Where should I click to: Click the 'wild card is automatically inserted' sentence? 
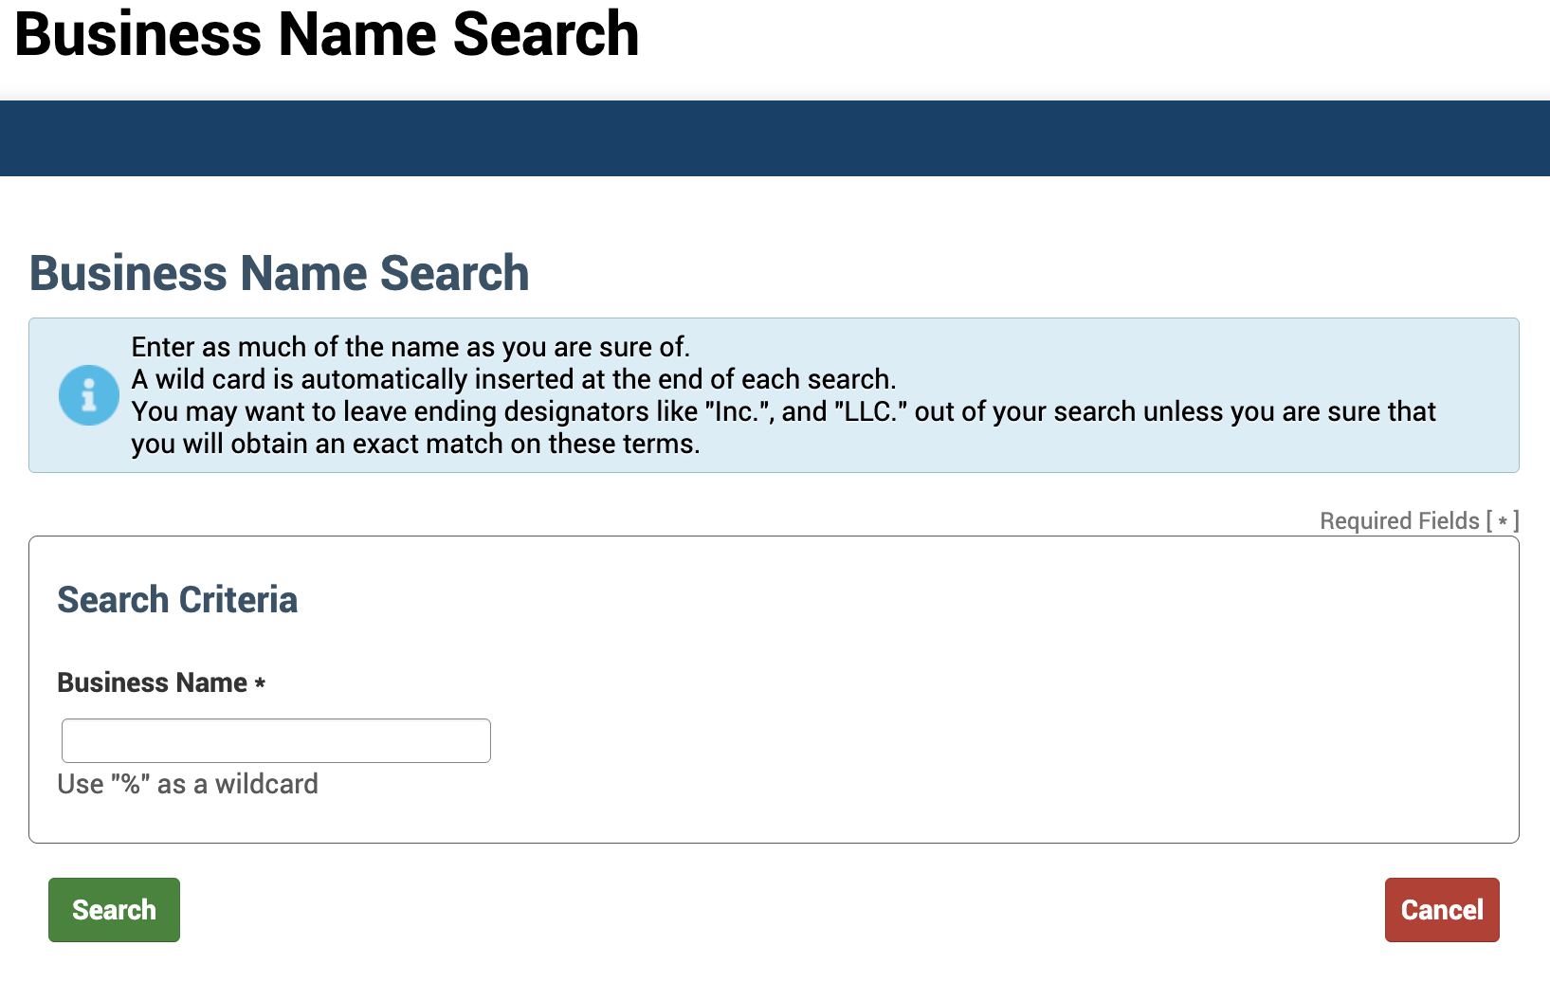(x=514, y=379)
